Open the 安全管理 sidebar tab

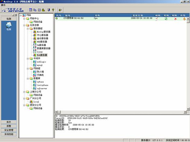(x=9, y=130)
